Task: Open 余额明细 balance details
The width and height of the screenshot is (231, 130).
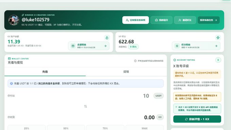Action: (x=89, y=46)
